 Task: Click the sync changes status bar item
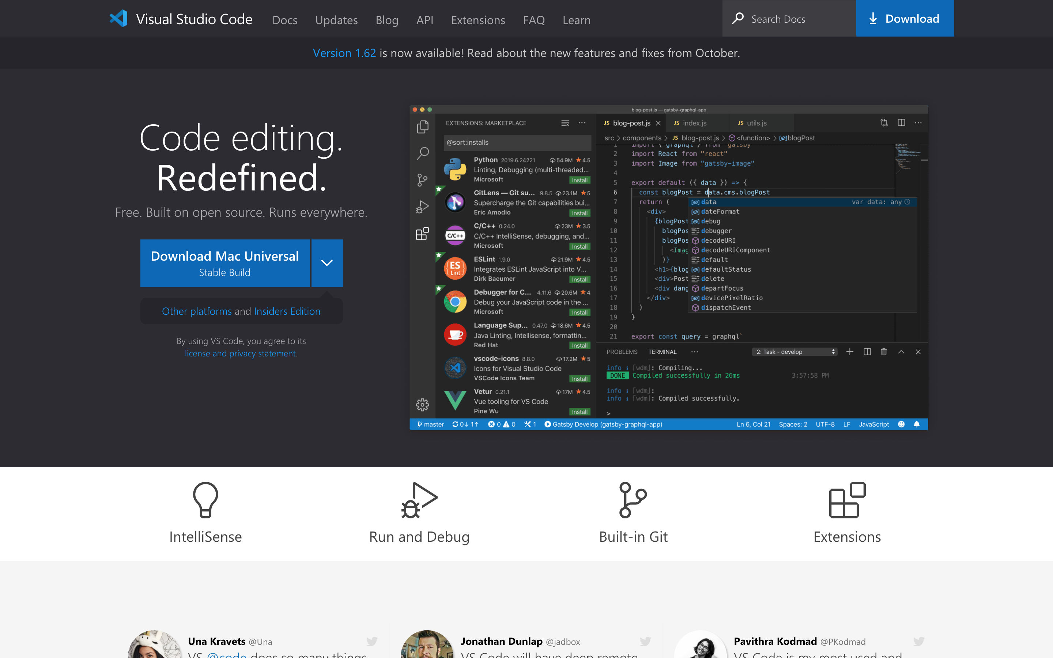465,424
